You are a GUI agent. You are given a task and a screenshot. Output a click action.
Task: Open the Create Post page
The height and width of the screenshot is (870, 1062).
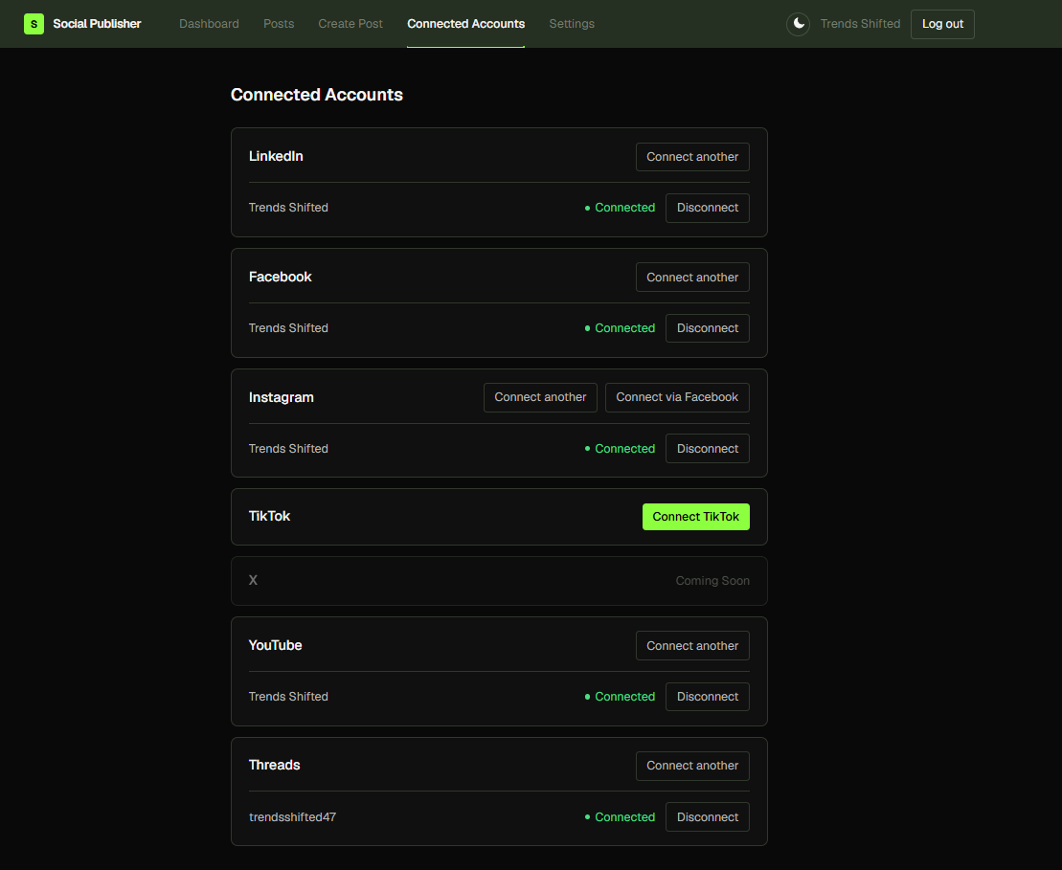click(350, 24)
